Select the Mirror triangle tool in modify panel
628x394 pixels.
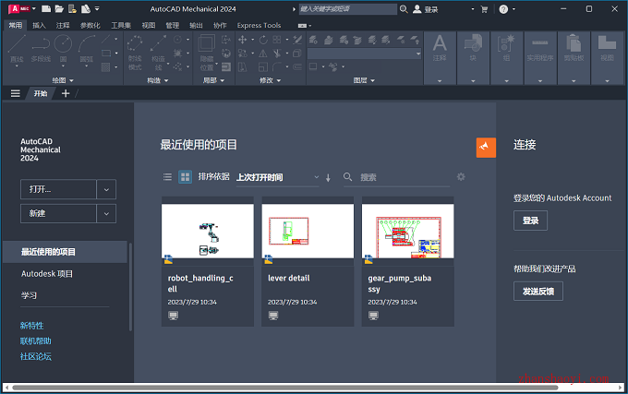262,54
